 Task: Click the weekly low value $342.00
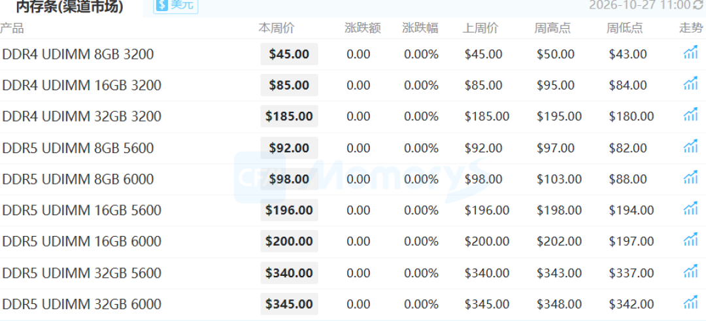click(x=631, y=304)
